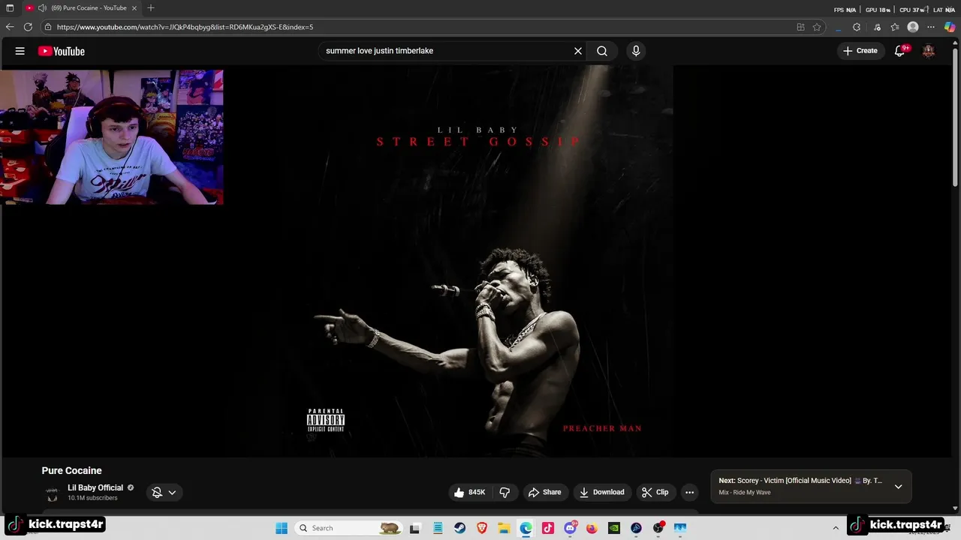The height and width of the screenshot is (540, 961).
Task: Open NVIDIA app from the taskbar
Action: (x=614, y=528)
